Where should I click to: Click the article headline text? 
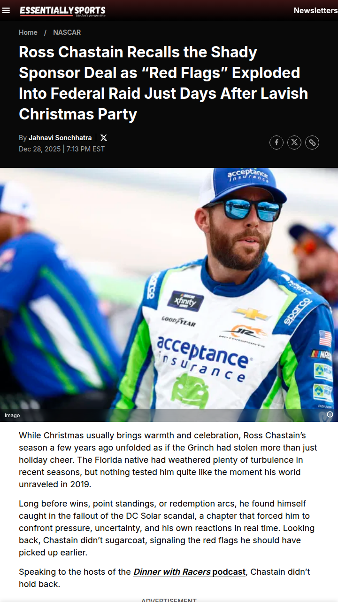tap(163, 83)
